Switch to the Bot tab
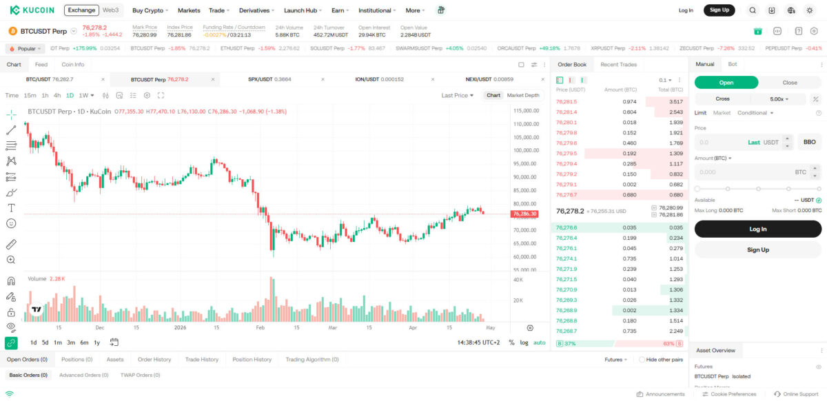The image size is (827, 401). [733, 64]
